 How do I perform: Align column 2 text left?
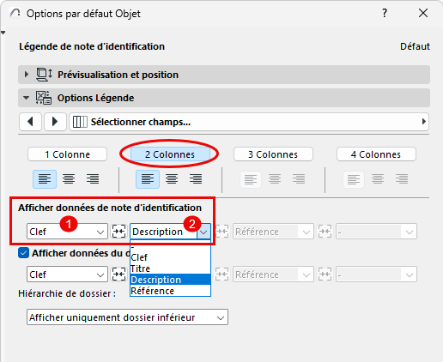pyautogui.click(x=148, y=179)
